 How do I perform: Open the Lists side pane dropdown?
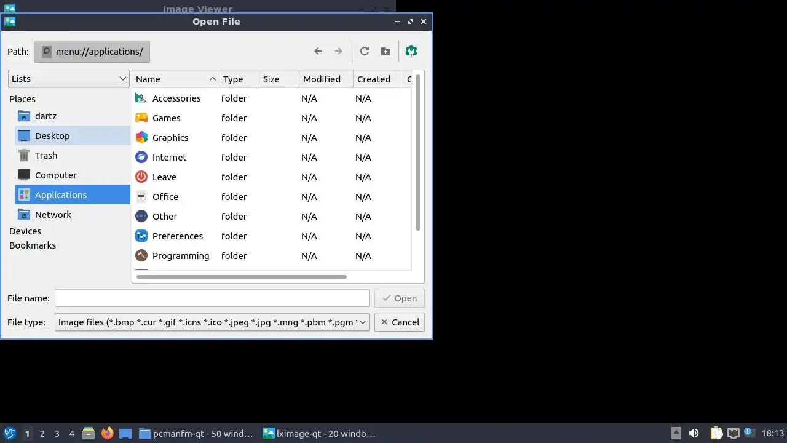(x=69, y=78)
